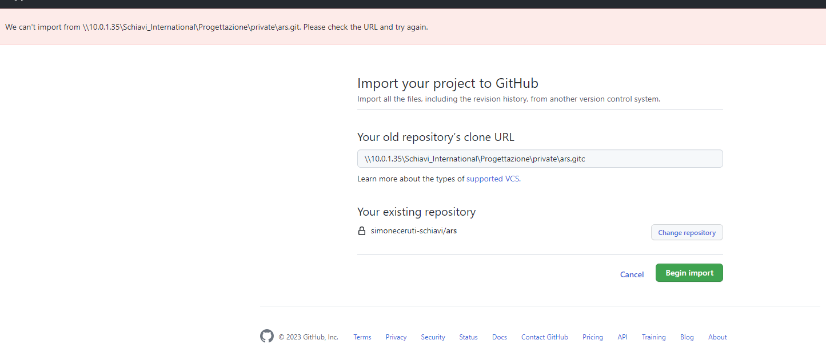This screenshot has height=352, width=826.
Task: Open the About footer link
Action: tap(717, 337)
